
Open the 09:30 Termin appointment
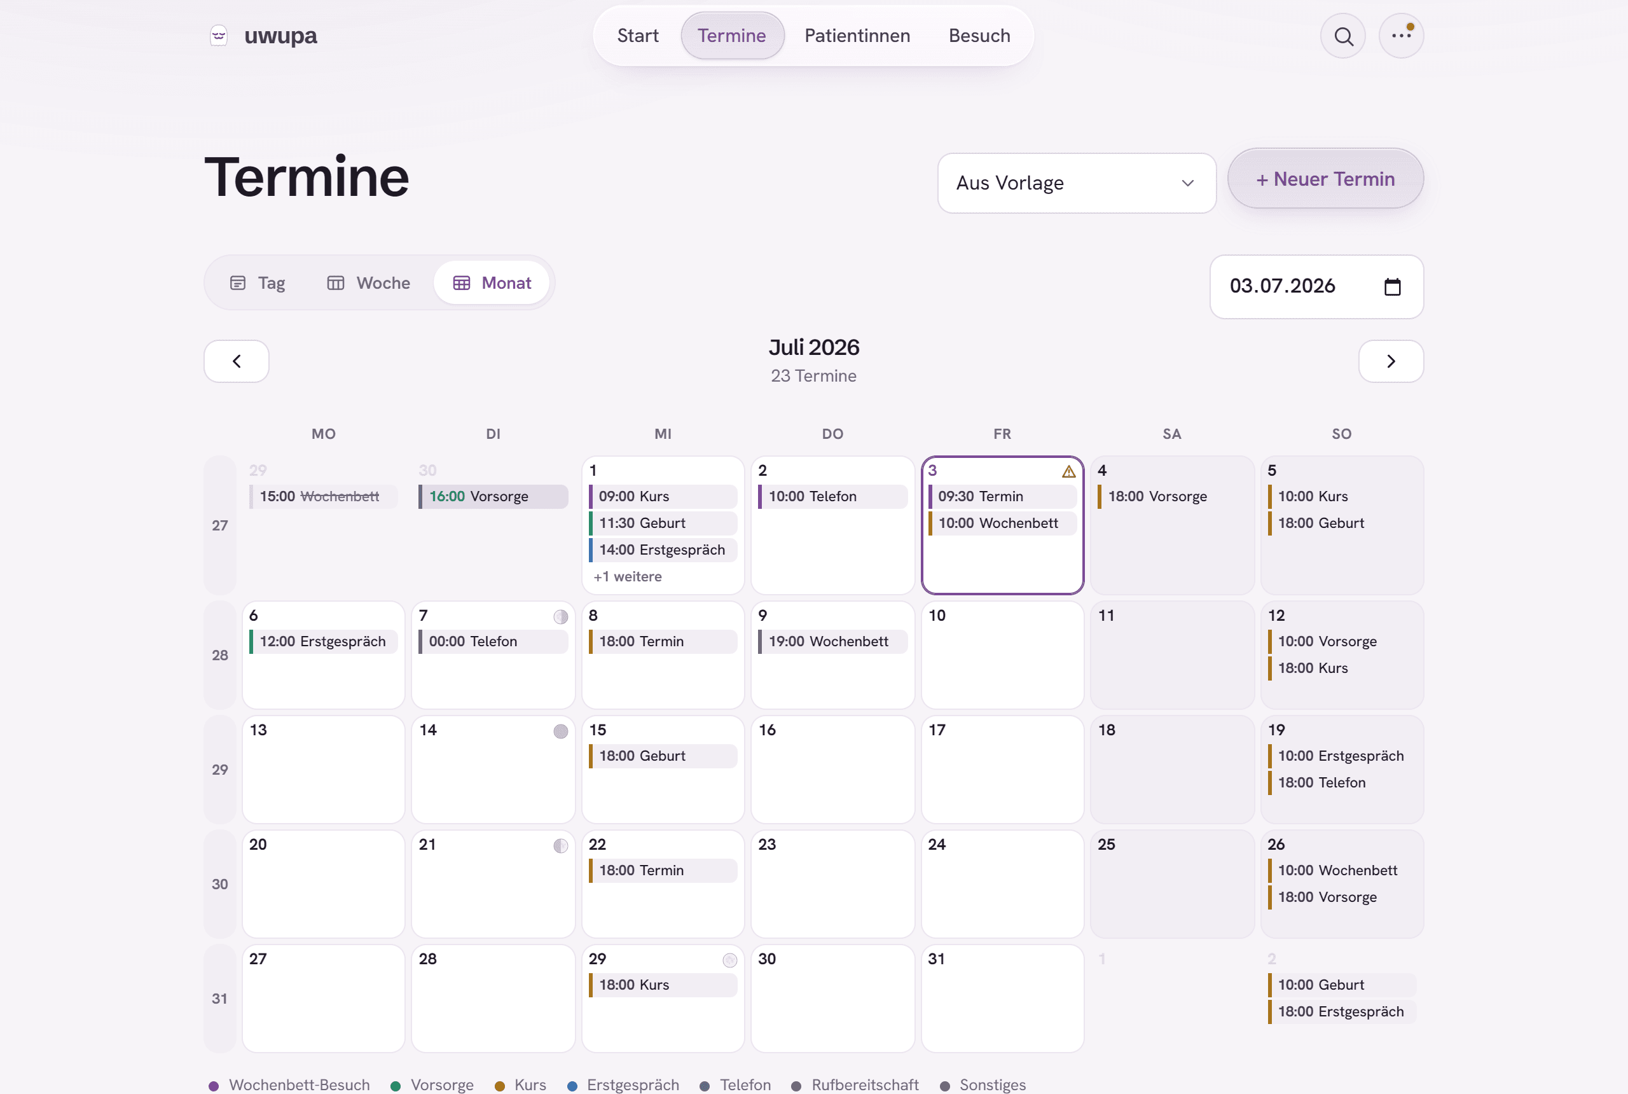[x=1002, y=497]
